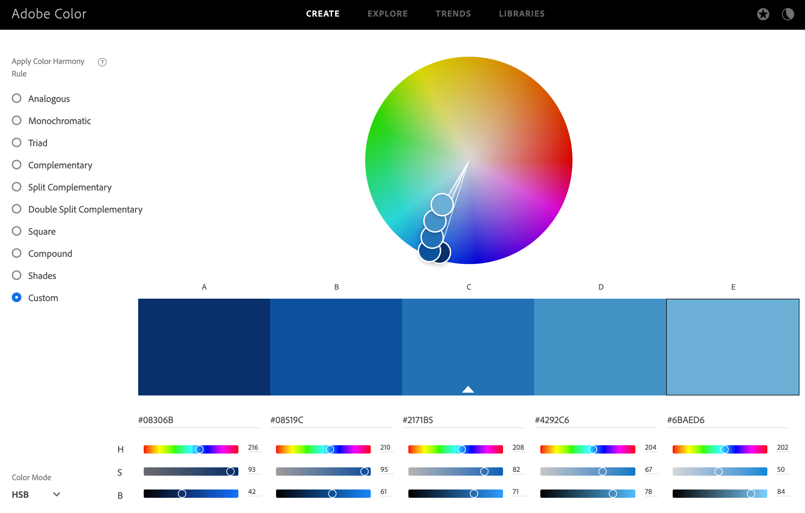The image size is (805, 513).
Task: Go to LIBRARIES in the navigation
Action: 522,14
